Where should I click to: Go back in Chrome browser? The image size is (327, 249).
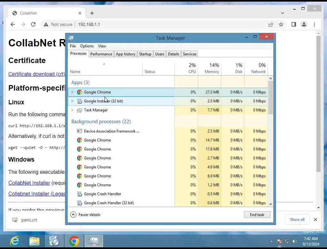click(13, 24)
